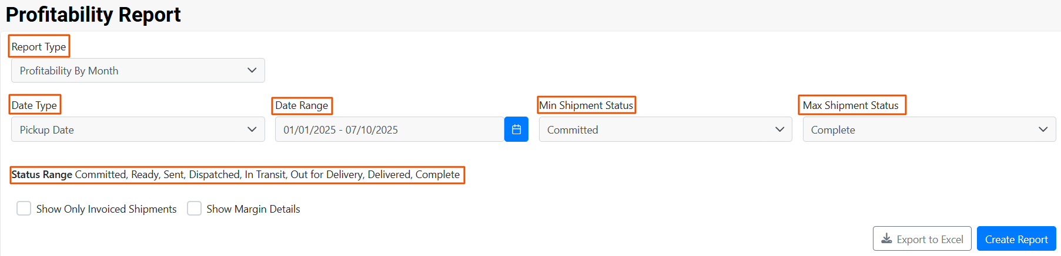Open the Profitability By Month dropdown
Viewport: 1061px width, 256px height.
138,70
